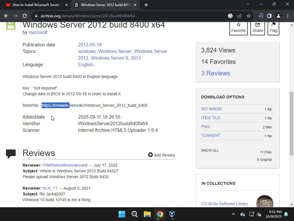Image resolution: width=294 pixels, height=221 pixels.
Task: Click the site lock icon in address bar
Action: [36, 16]
